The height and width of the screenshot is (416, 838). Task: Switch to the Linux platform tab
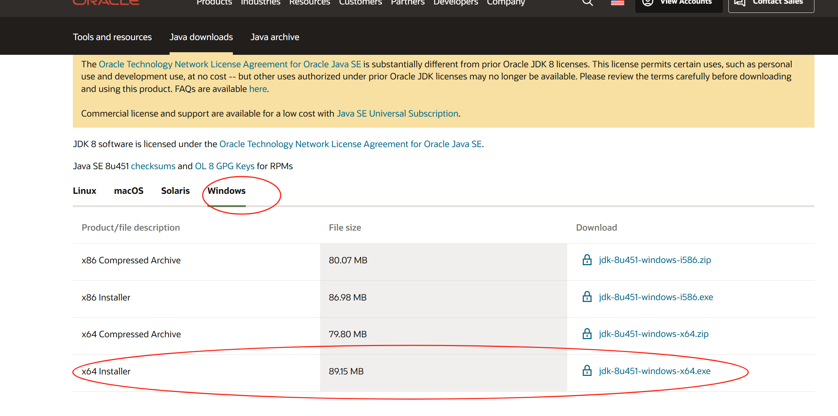pos(85,191)
